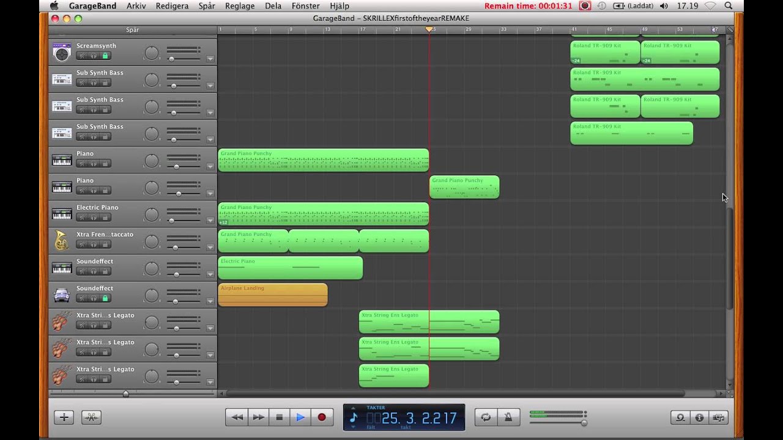Open the Arkiv menu
Screen dimensions: 783x440
[136, 5]
